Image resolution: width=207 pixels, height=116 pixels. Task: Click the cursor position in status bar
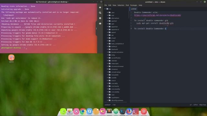pyautogui.click(x=114, y=105)
